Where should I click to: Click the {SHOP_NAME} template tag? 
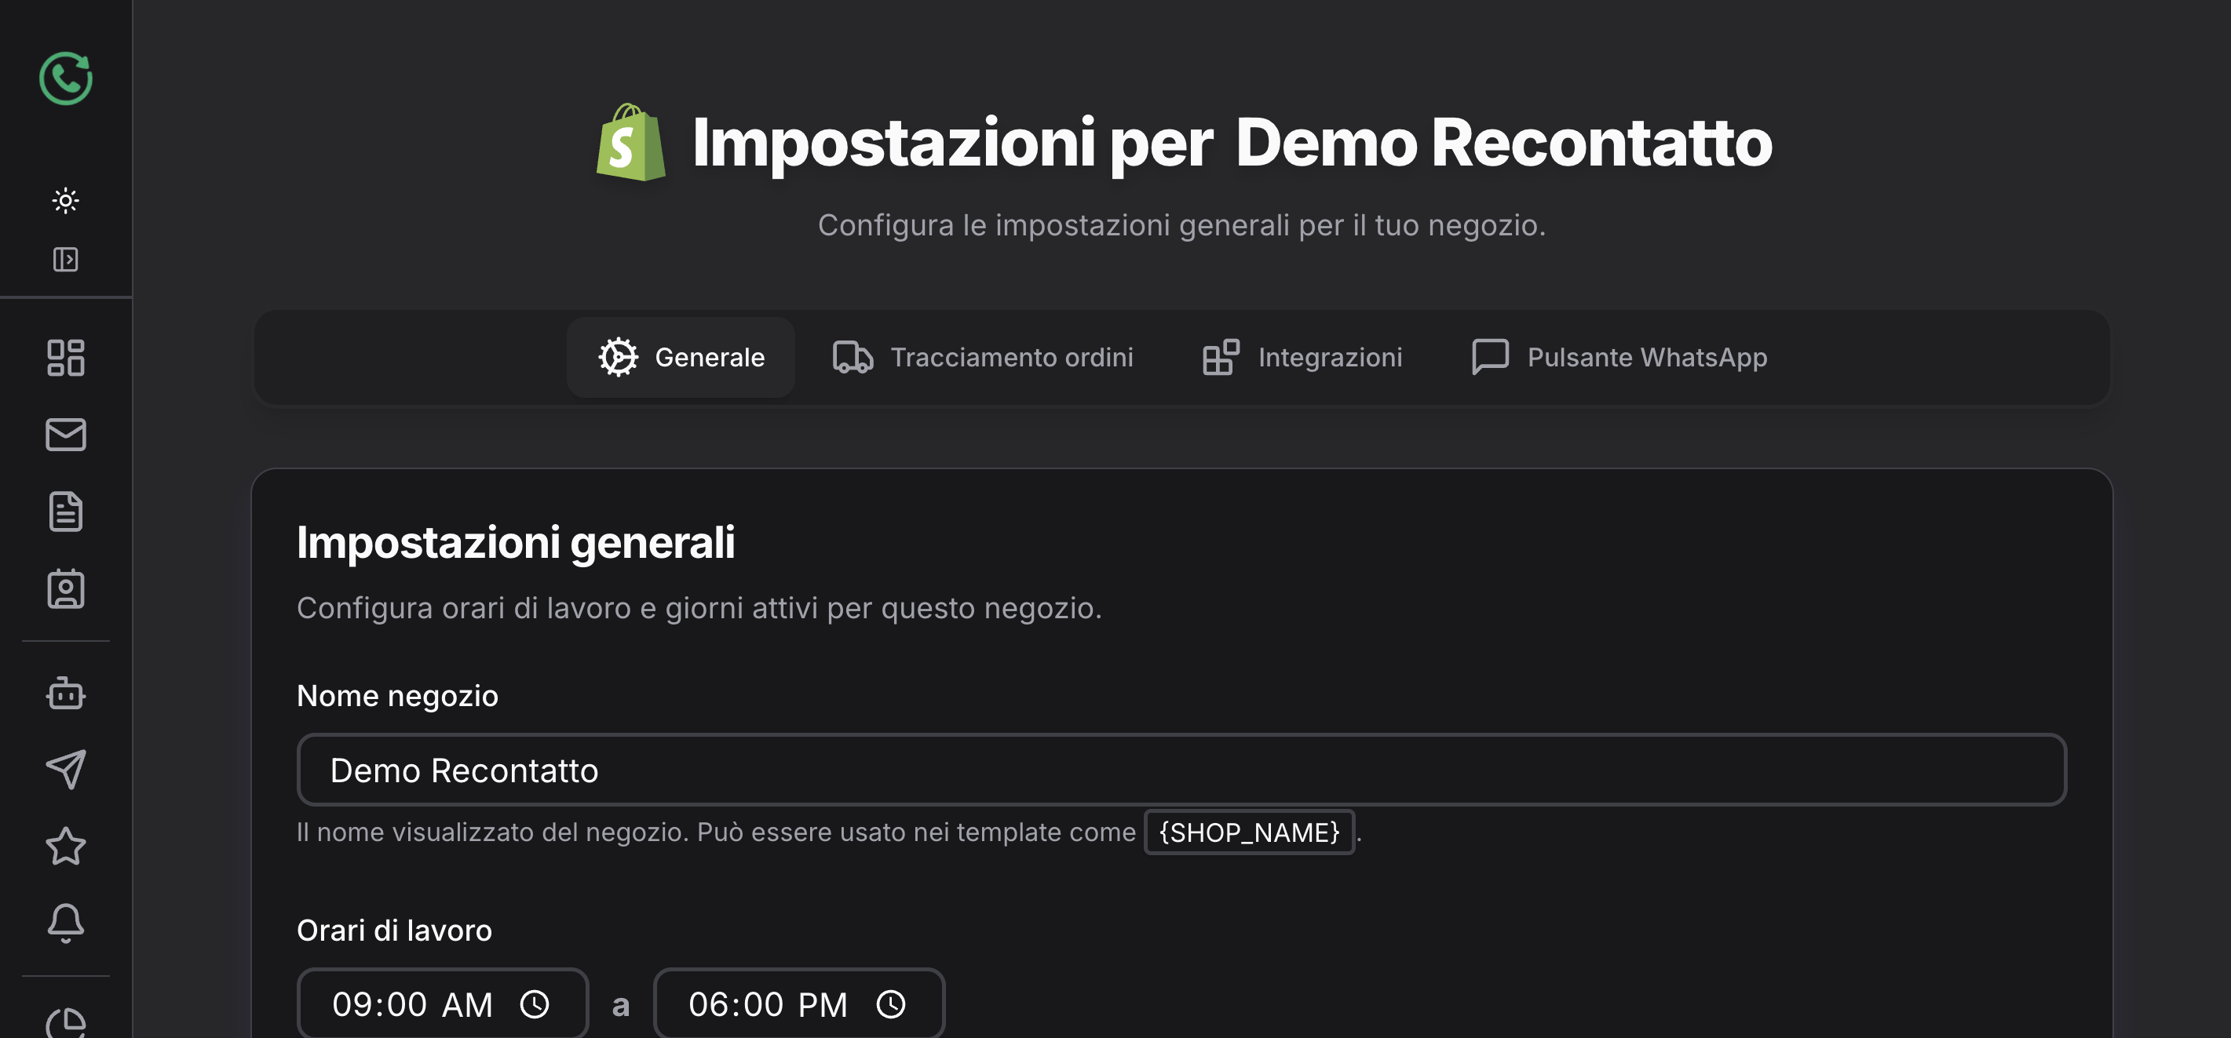(1249, 832)
